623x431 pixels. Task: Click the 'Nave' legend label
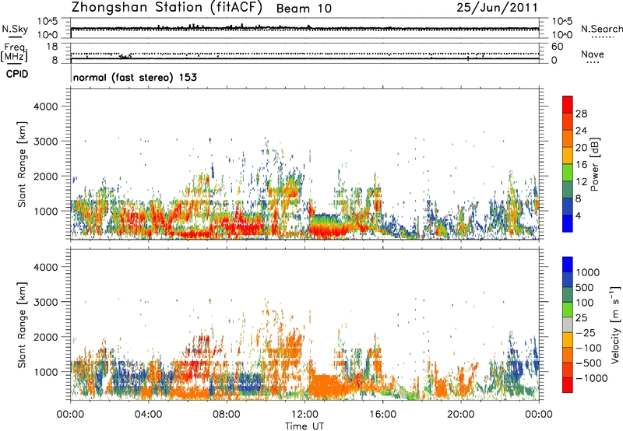coord(593,54)
